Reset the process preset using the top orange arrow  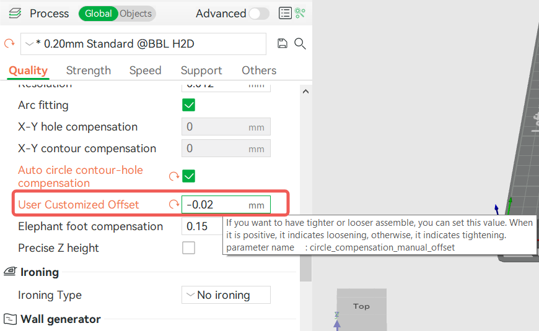point(9,43)
